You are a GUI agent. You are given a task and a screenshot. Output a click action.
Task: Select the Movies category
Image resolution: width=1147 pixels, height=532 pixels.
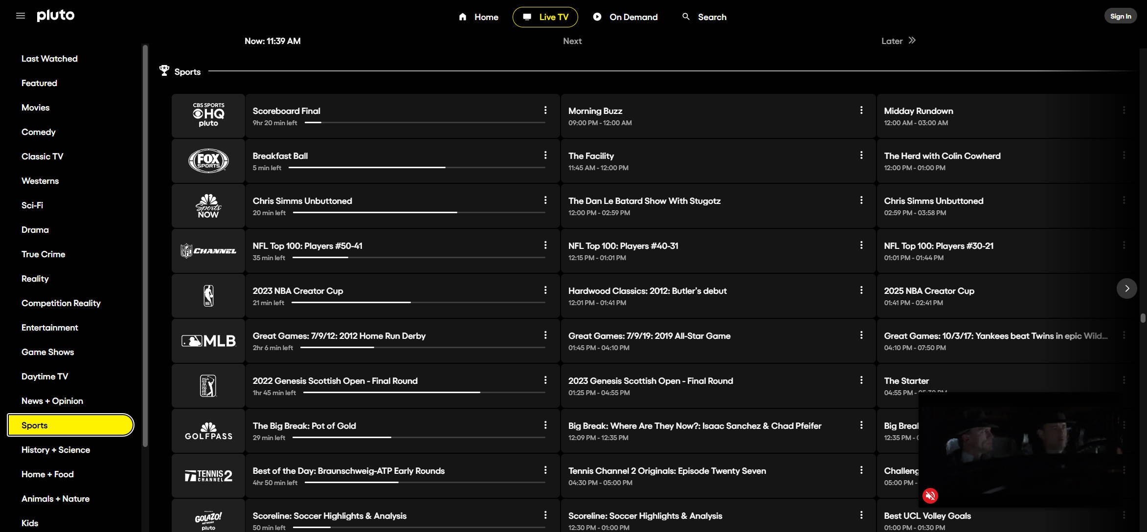[x=35, y=108]
